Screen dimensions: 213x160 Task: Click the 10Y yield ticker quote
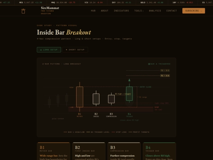[x=183, y=2]
